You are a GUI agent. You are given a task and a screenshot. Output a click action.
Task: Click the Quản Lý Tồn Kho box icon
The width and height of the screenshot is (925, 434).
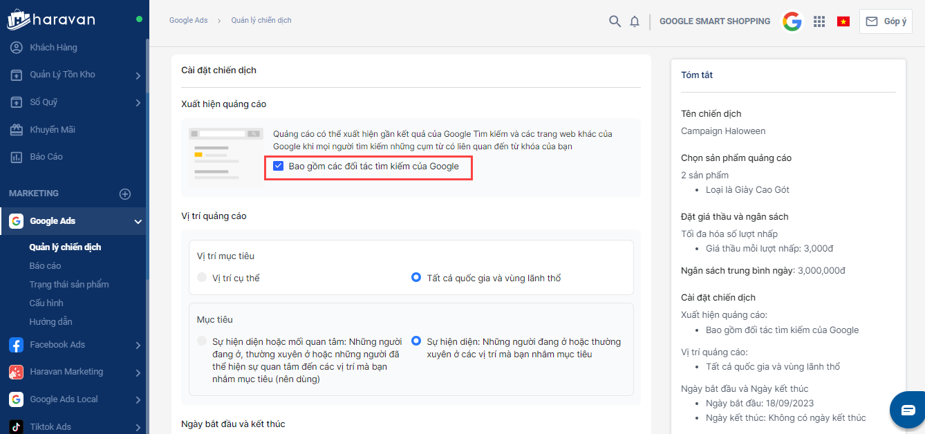17,75
